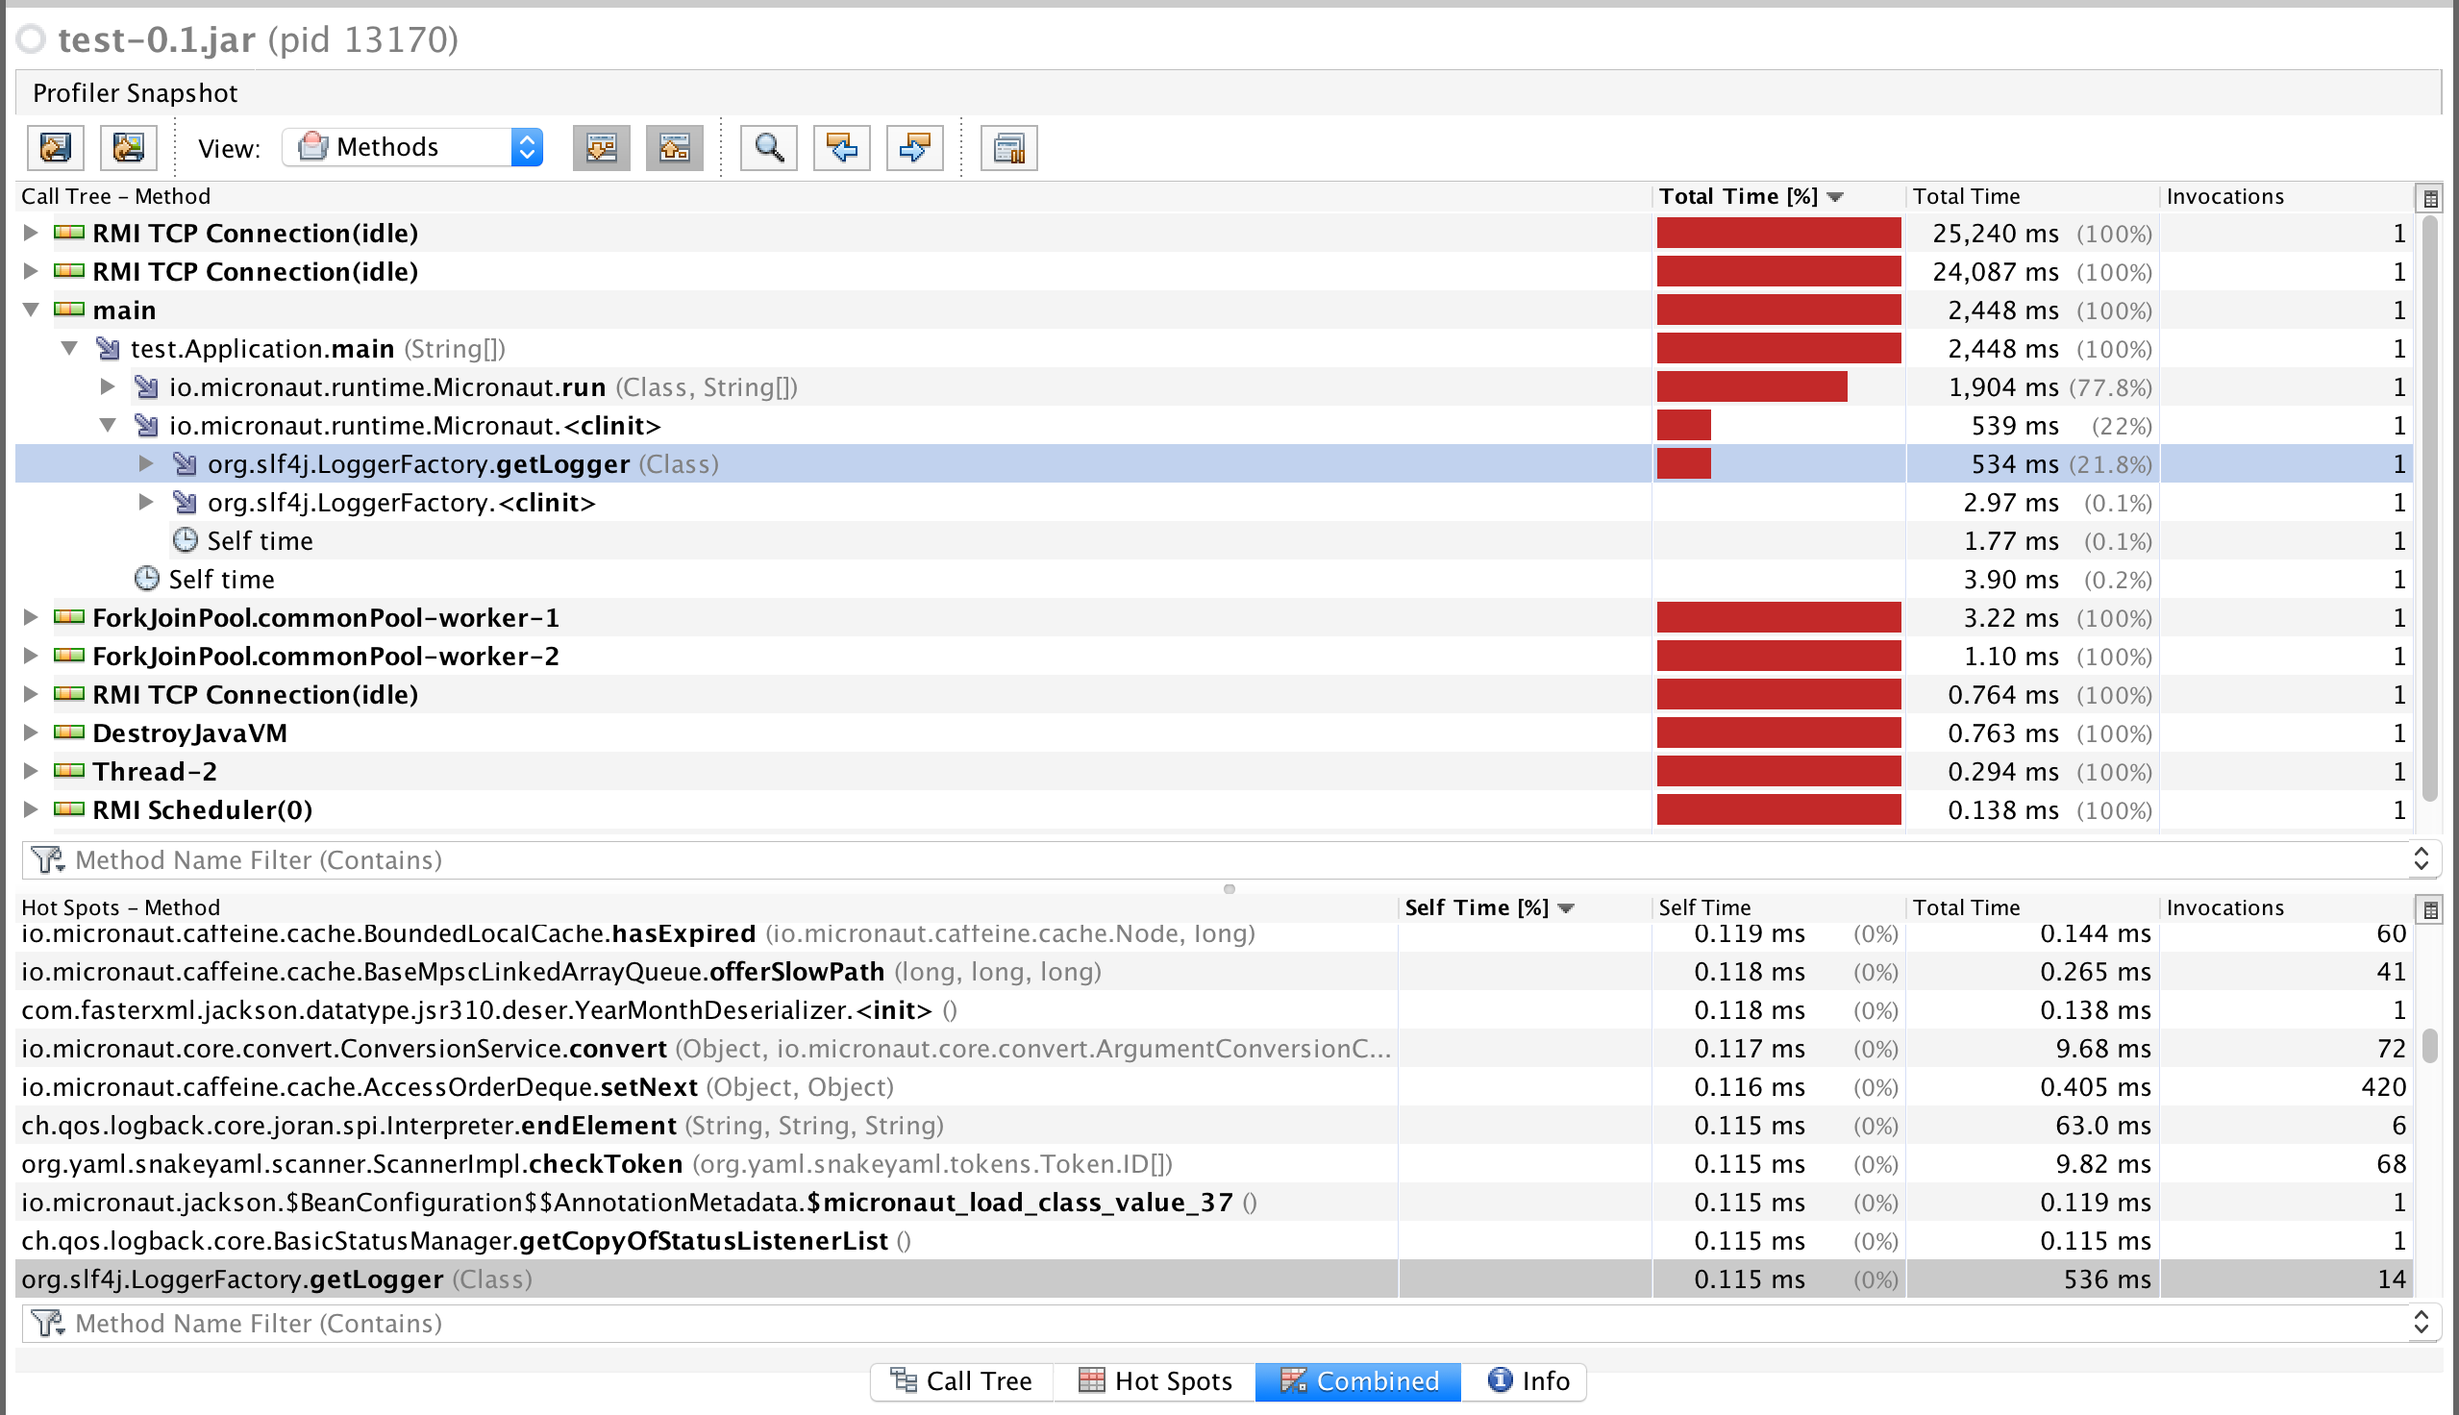The width and height of the screenshot is (2459, 1415).
Task: Open the Find bar with magnifier icon
Action: click(768, 147)
